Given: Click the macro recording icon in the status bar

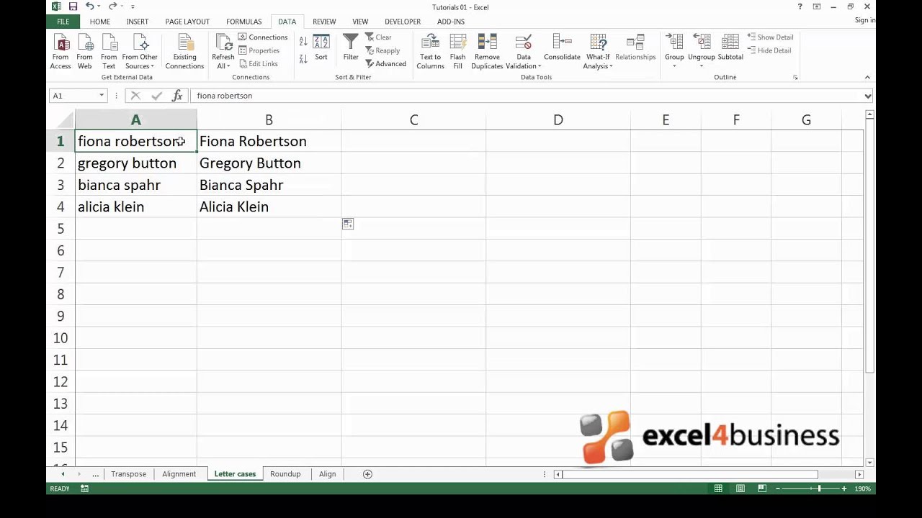Looking at the screenshot, I should (x=84, y=489).
